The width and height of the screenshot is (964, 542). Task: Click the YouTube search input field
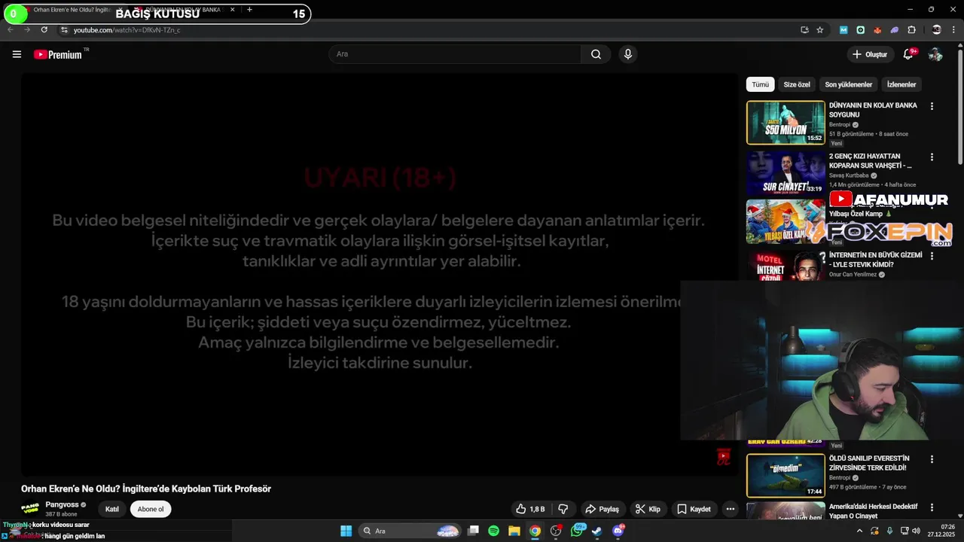455,54
